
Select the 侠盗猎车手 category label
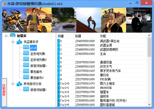31,42
